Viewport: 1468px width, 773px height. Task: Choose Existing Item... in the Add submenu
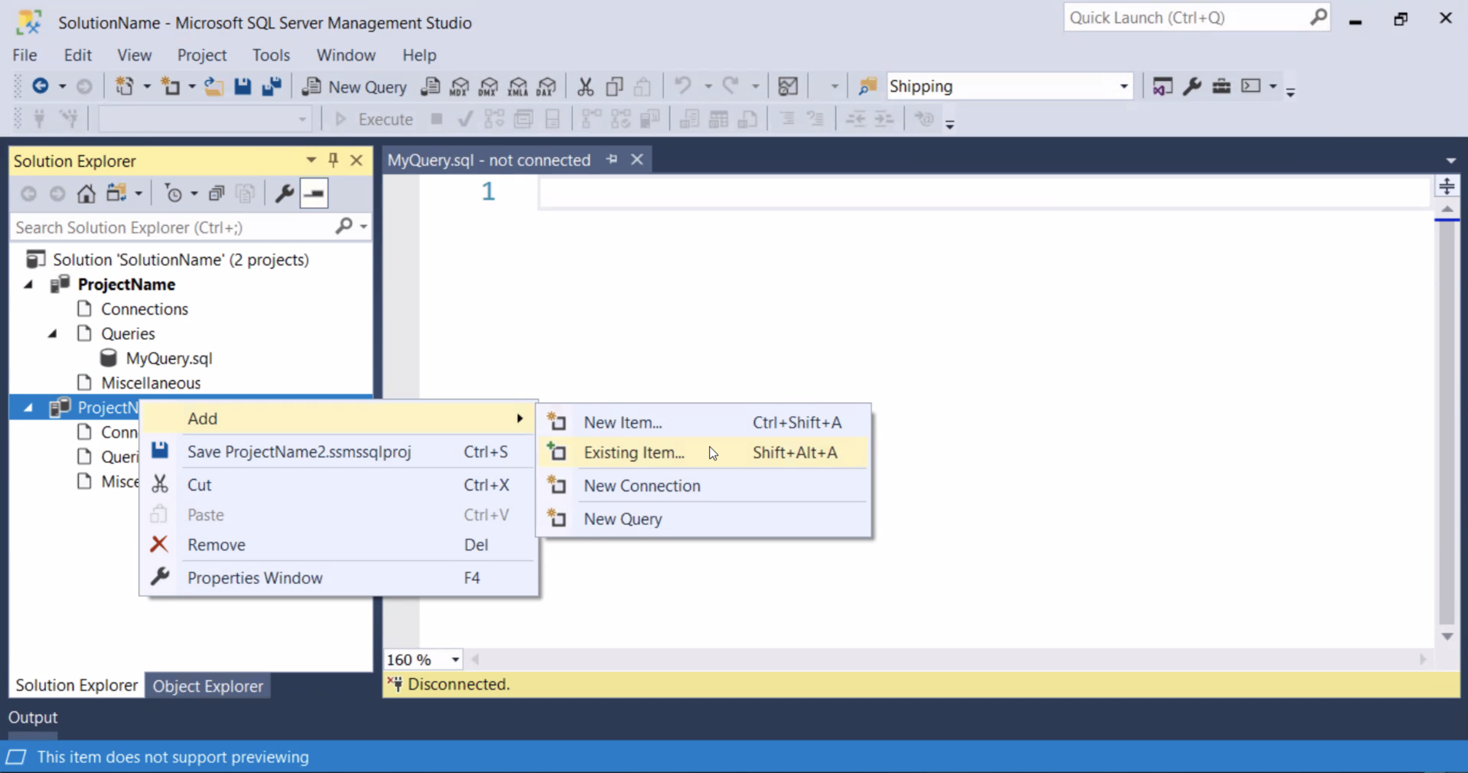tap(703, 453)
